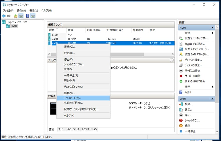Choose 名前の変更(N)... in context menu
Screen dimensions: 221x141
[83, 103]
